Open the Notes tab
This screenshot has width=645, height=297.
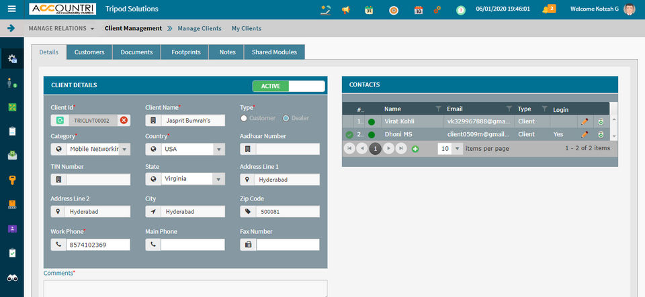pyautogui.click(x=228, y=52)
